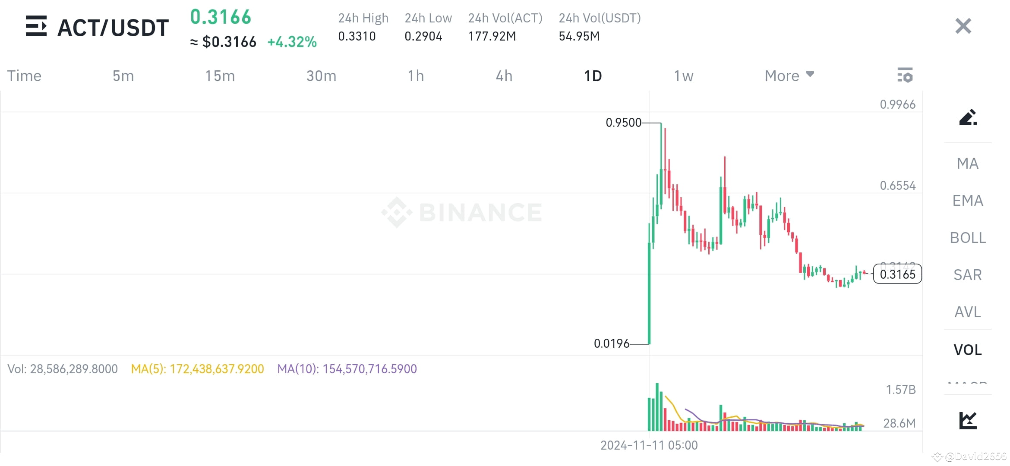
Task: Disable the VOL volume indicator
Action: (x=968, y=350)
